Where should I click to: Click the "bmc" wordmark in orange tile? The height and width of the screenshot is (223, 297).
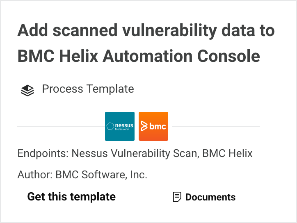[158, 127]
